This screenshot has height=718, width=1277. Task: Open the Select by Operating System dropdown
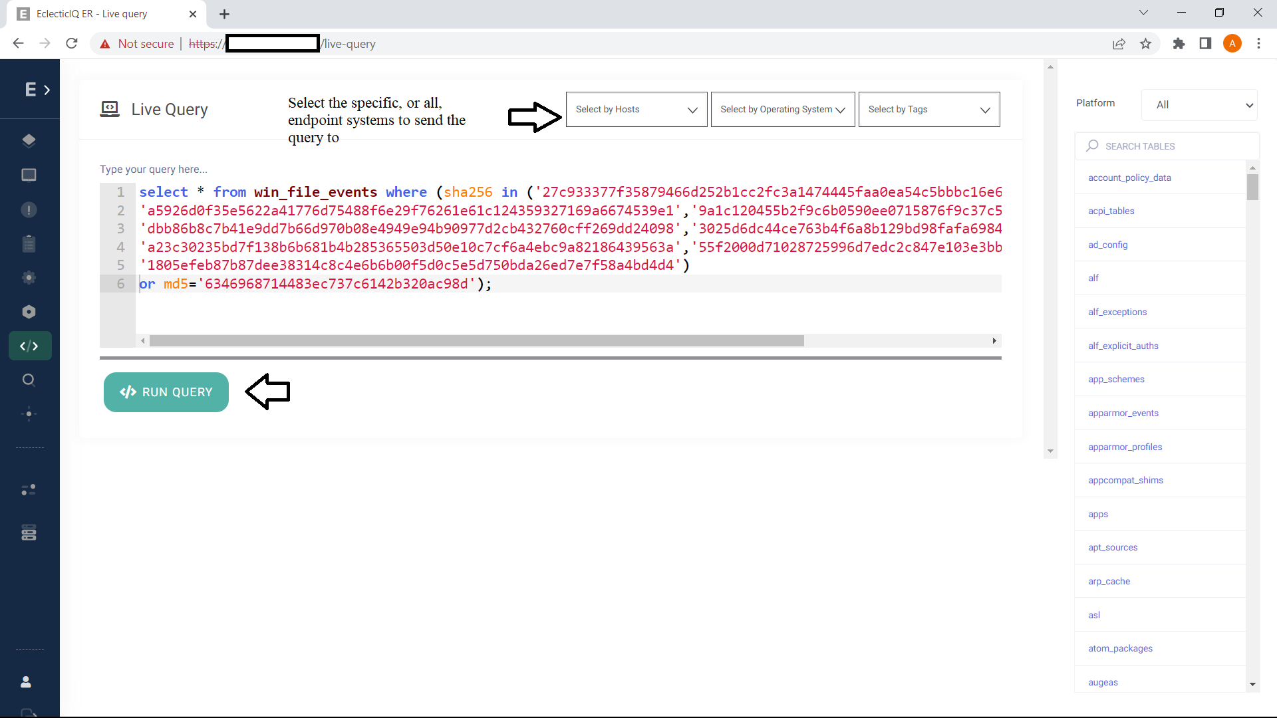[782, 109]
